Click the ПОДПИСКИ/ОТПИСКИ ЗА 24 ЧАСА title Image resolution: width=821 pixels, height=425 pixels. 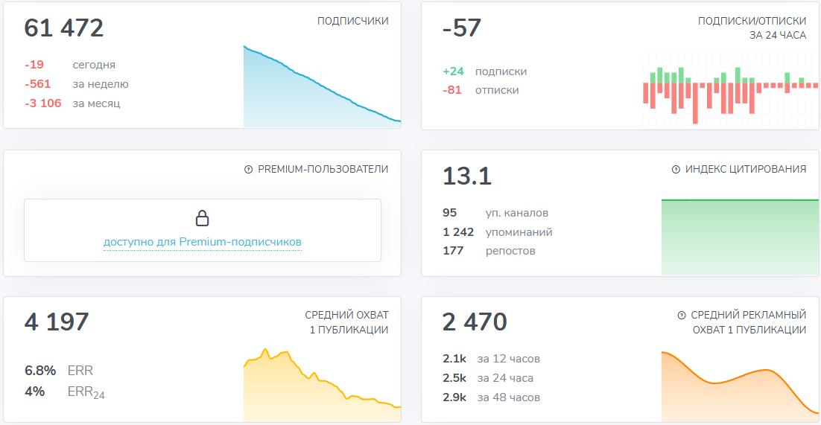coord(752,28)
